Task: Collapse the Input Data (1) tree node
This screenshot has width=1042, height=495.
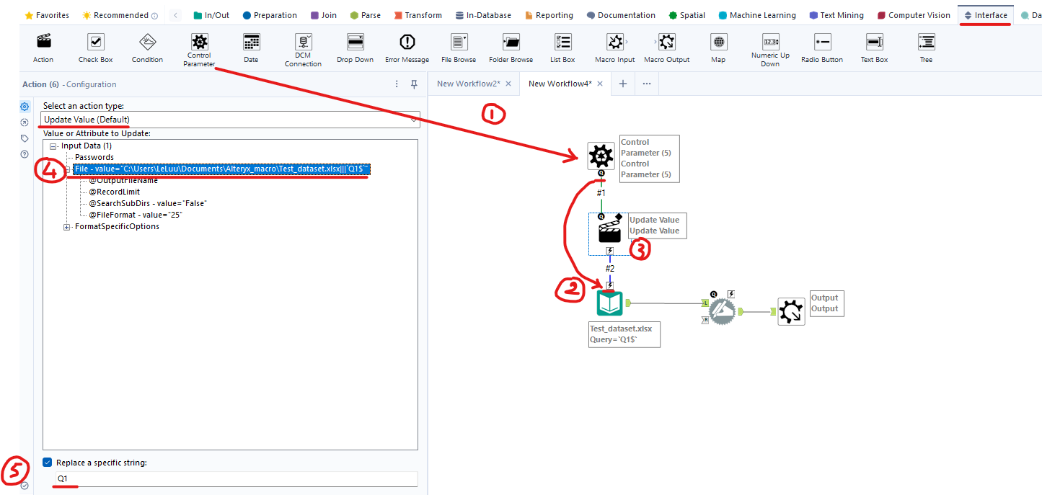Action: point(53,146)
